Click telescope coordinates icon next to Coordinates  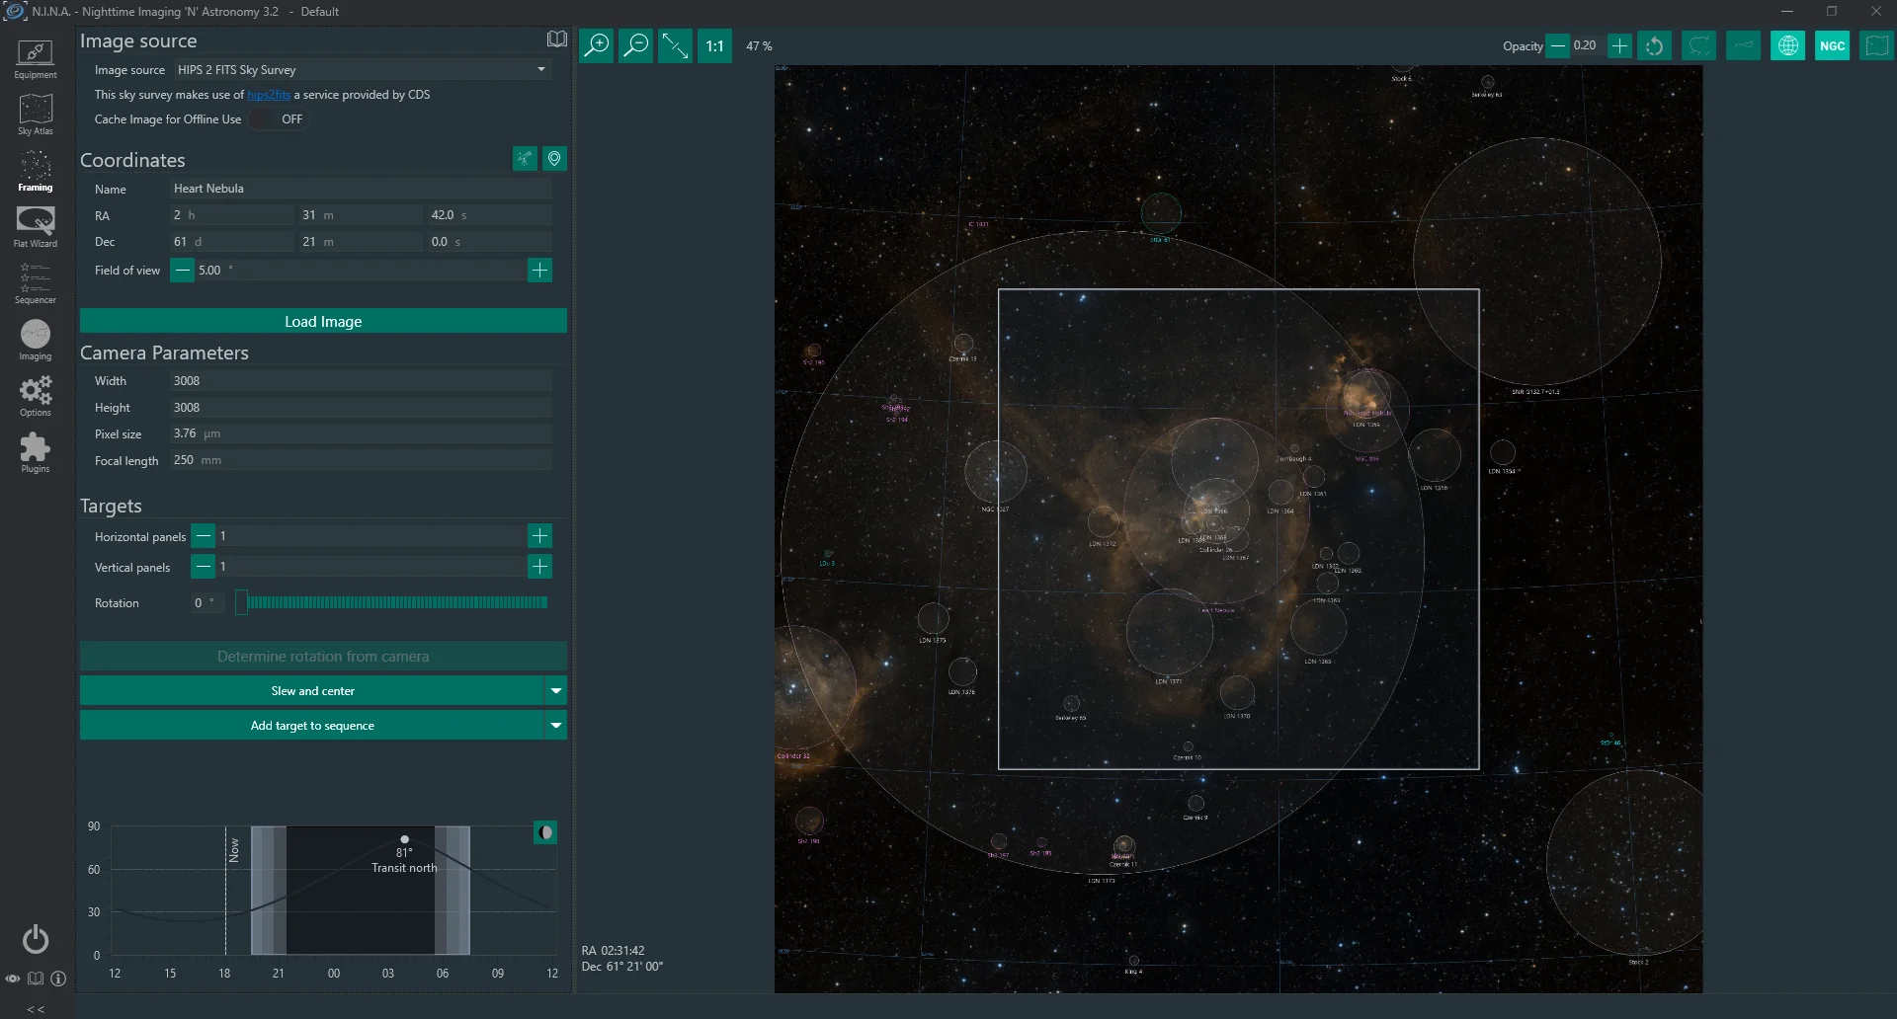[x=525, y=158]
